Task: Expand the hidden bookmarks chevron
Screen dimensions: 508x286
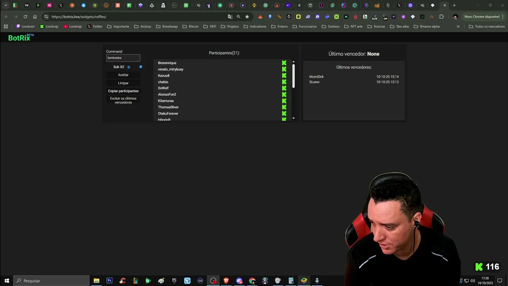Action: click(x=458, y=27)
